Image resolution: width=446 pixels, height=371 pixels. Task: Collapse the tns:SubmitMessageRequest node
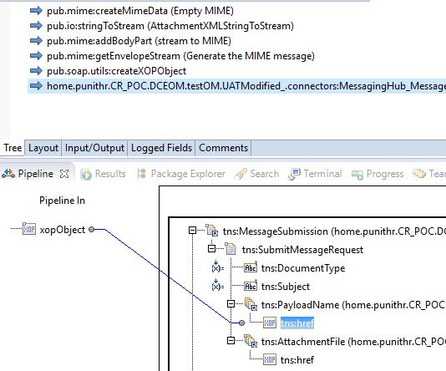(x=211, y=249)
